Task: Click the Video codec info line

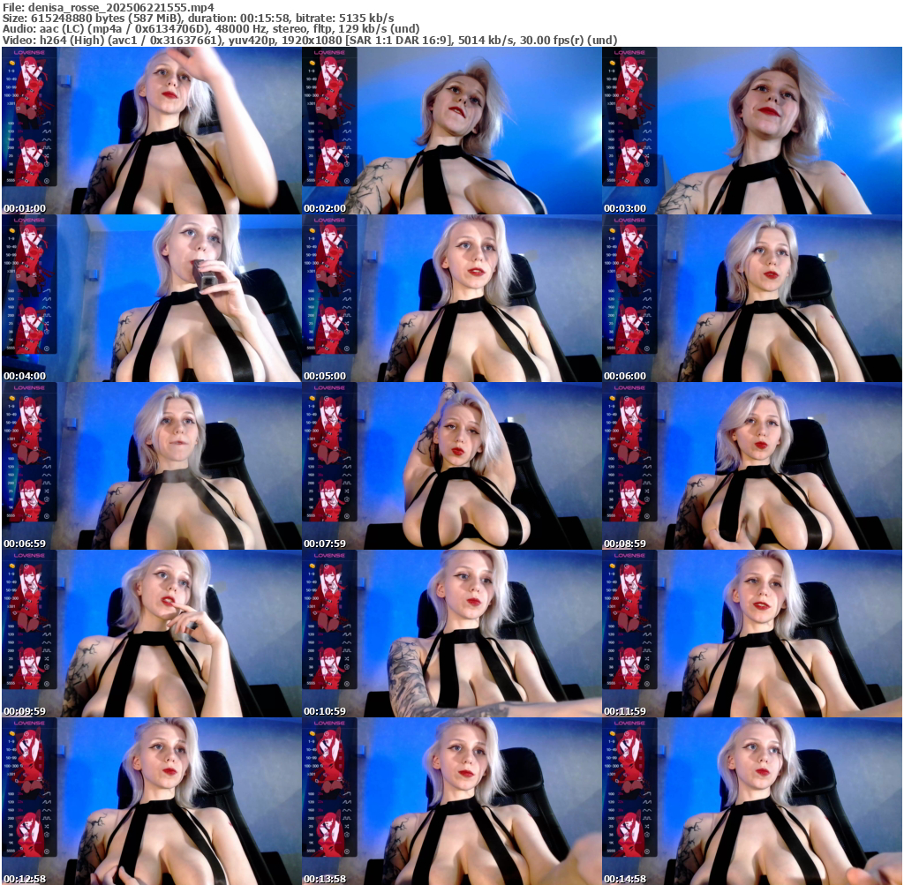Action: (x=309, y=41)
